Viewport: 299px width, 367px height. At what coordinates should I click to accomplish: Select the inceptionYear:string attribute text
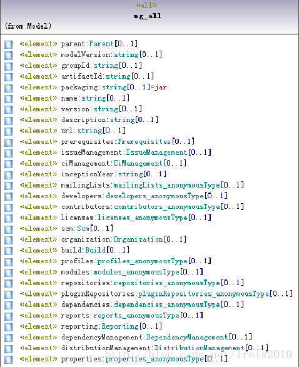[x=114, y=174]
